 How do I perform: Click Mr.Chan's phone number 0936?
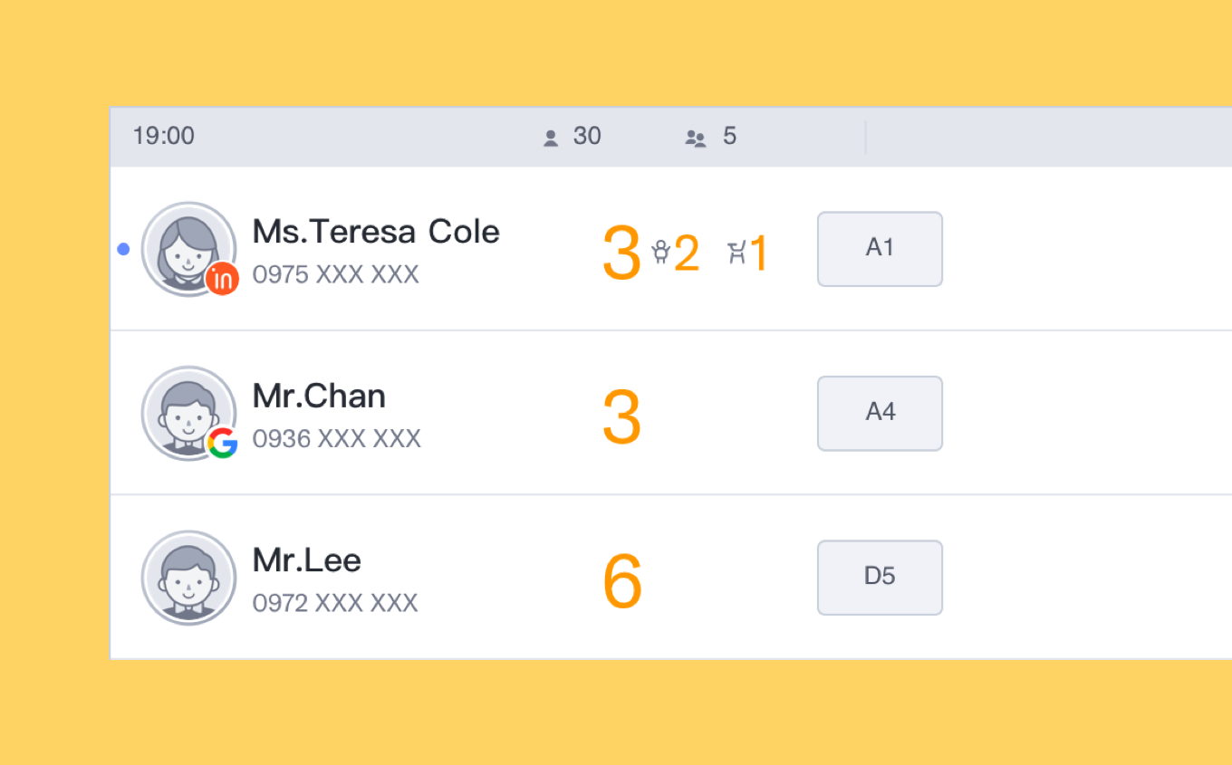point(336,439)
